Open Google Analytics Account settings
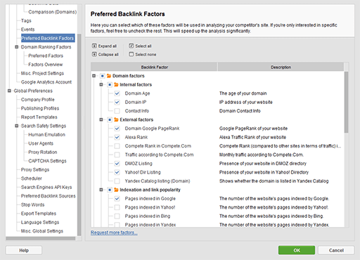 (46, 82)
